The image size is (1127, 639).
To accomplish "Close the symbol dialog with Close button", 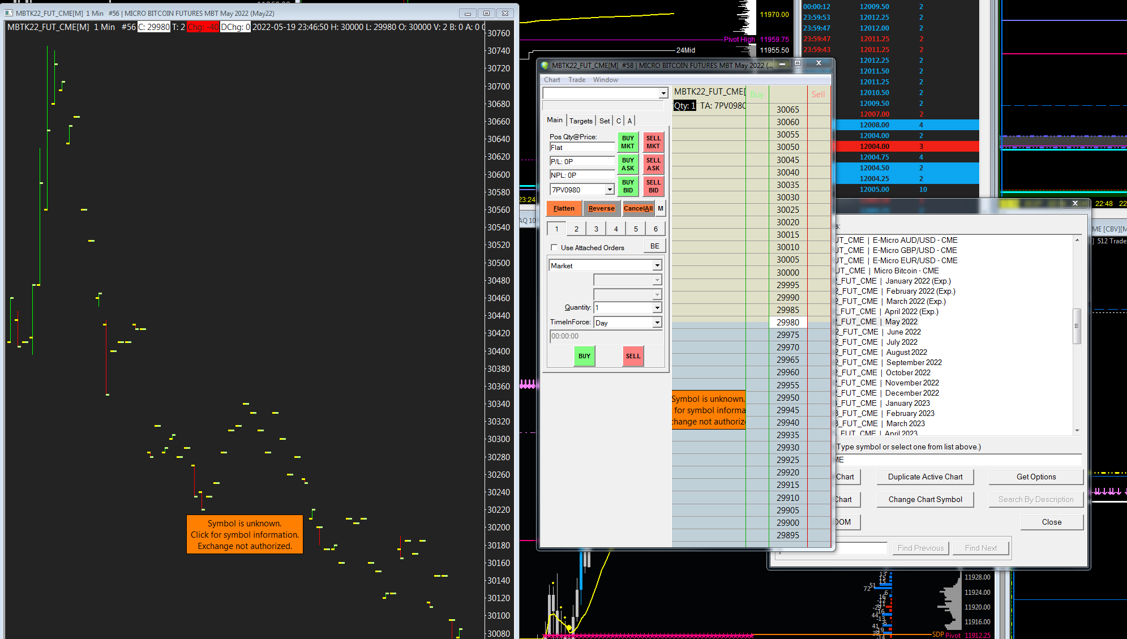I will [x=1052, y=522].
